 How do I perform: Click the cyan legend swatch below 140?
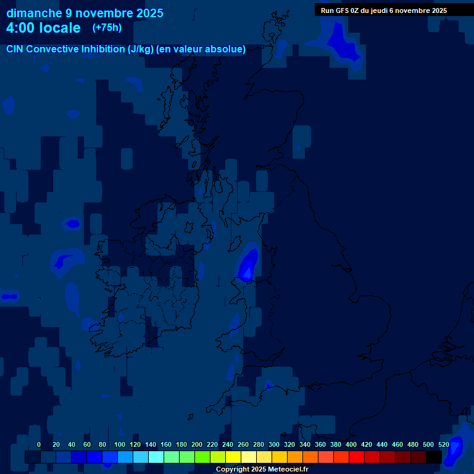[156, 457]
